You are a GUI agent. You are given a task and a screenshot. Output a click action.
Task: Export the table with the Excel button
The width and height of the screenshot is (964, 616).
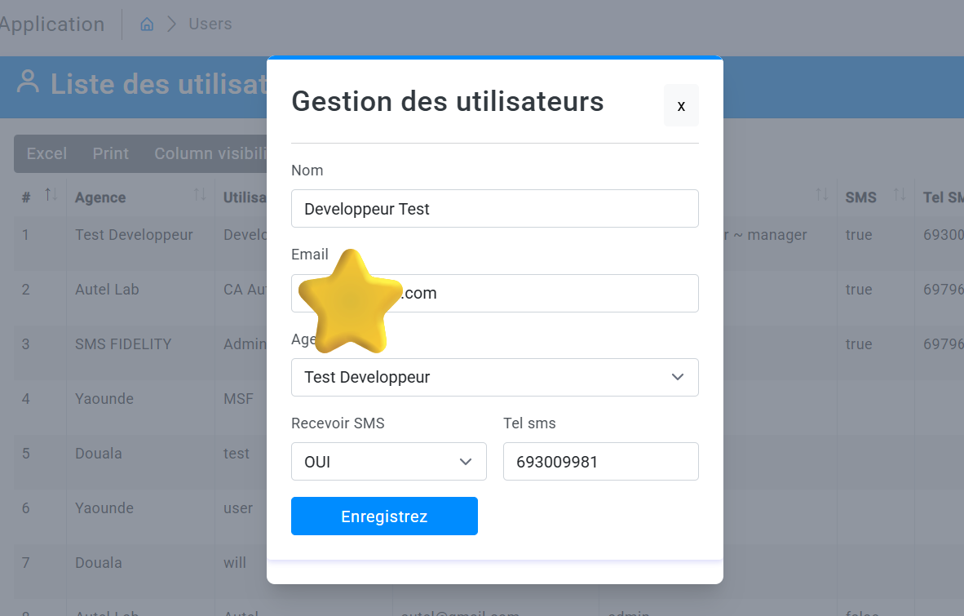click(x=46, y=153)
